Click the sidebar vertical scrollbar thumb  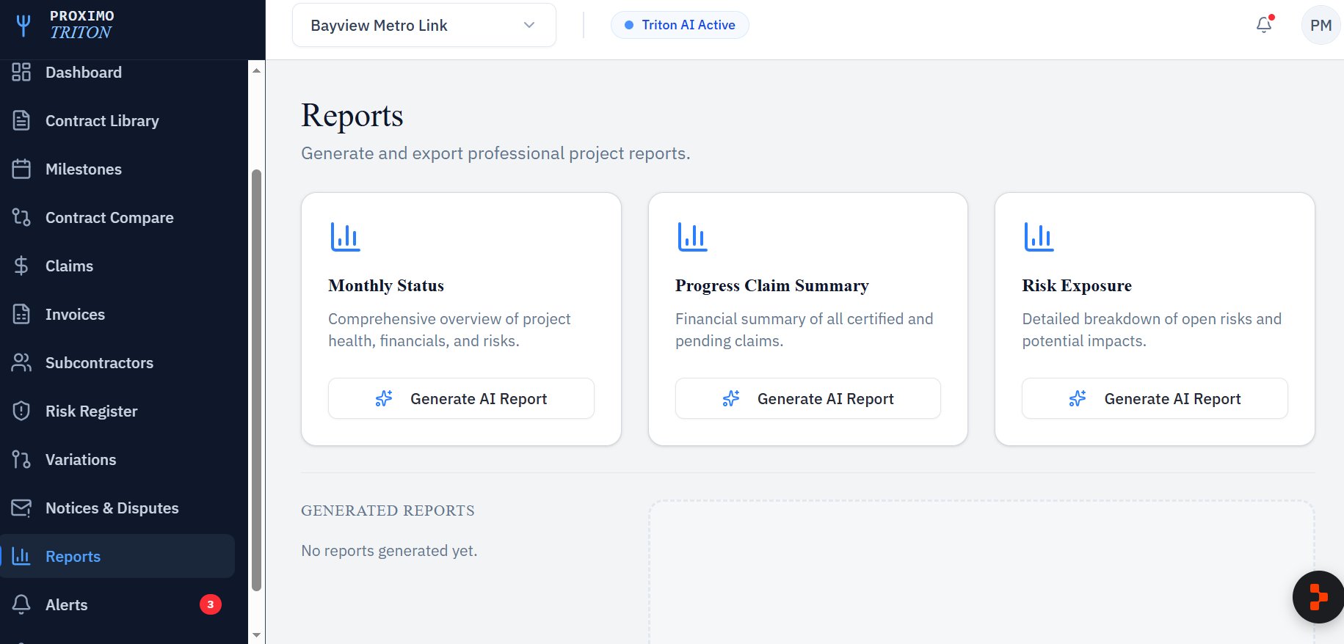pos(256,380)
